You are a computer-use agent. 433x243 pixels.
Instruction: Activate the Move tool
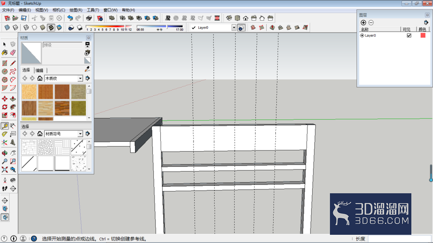coord(5,99)
